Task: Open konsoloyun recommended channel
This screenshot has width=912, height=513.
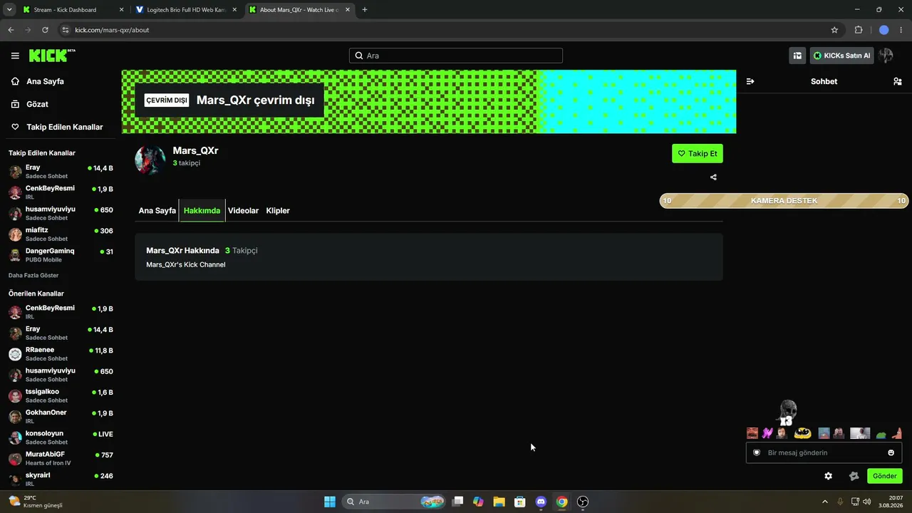Action: point(61,437)
